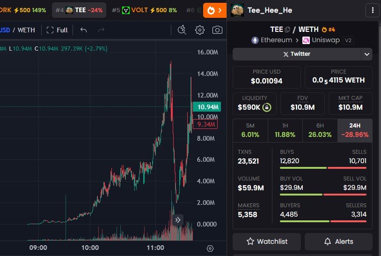The image size is (381, 256).
Task: Select the 1H timeframe tab
Action: pyautogui.click(x=285, y=130)
